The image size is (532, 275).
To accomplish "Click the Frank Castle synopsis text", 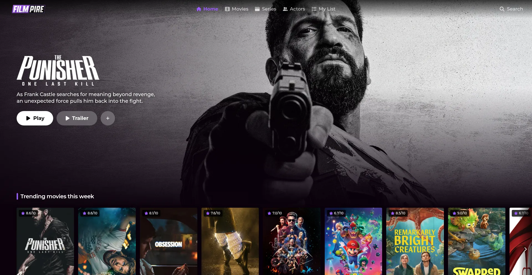I will (x=86, y=98).
